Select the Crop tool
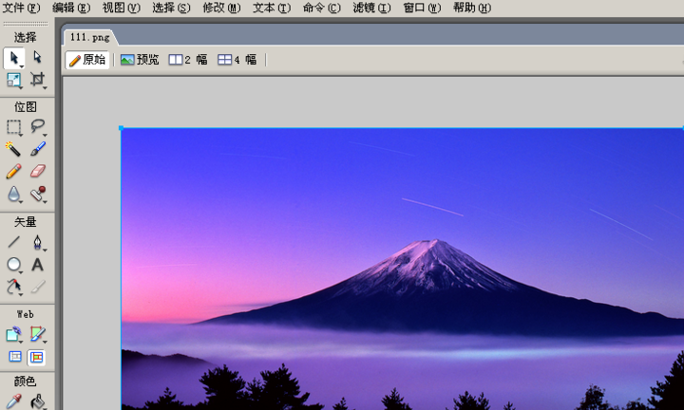 [x=37, y=80]
